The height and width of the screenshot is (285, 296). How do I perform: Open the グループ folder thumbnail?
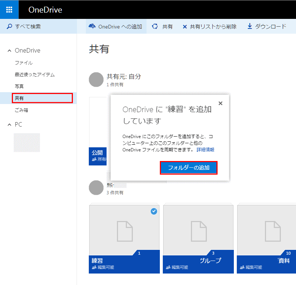pyautogui.click(x=198, y=231)
